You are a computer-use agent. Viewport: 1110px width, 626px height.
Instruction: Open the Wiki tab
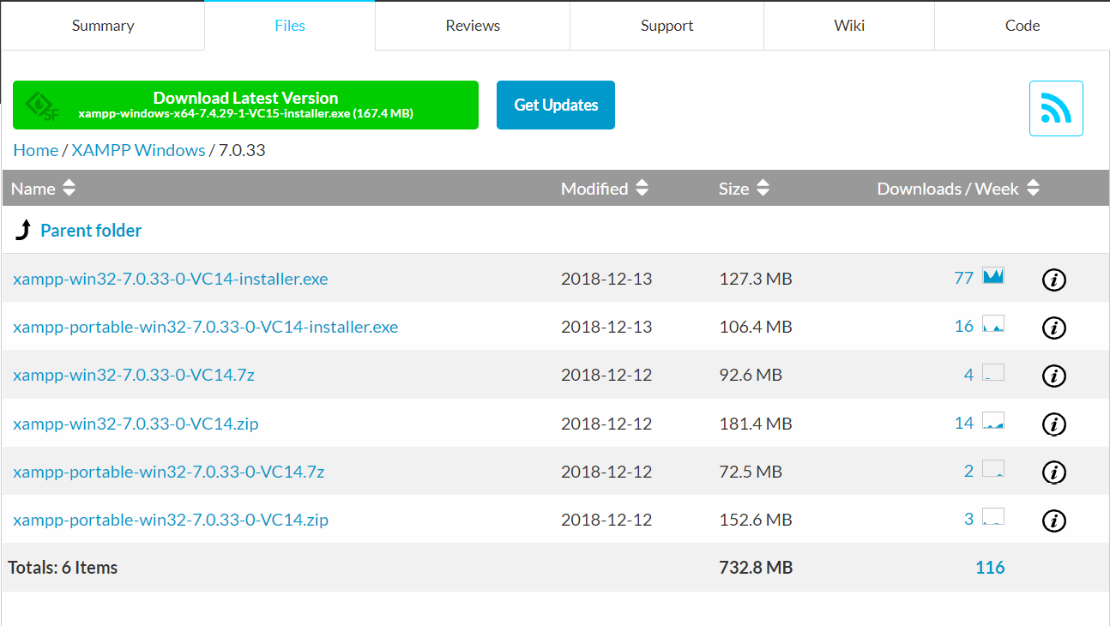(x=849, y=26)
